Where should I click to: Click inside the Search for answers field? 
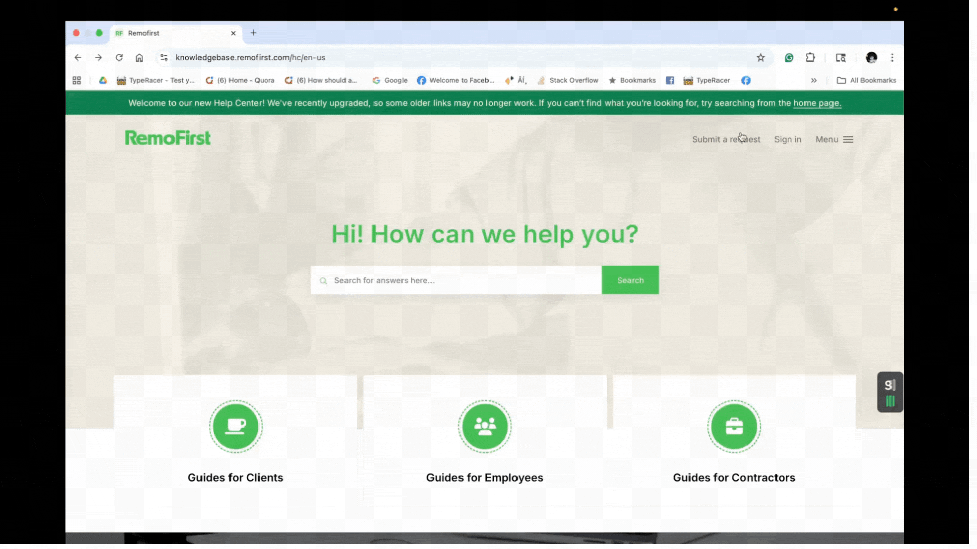[x=453, y=280]
